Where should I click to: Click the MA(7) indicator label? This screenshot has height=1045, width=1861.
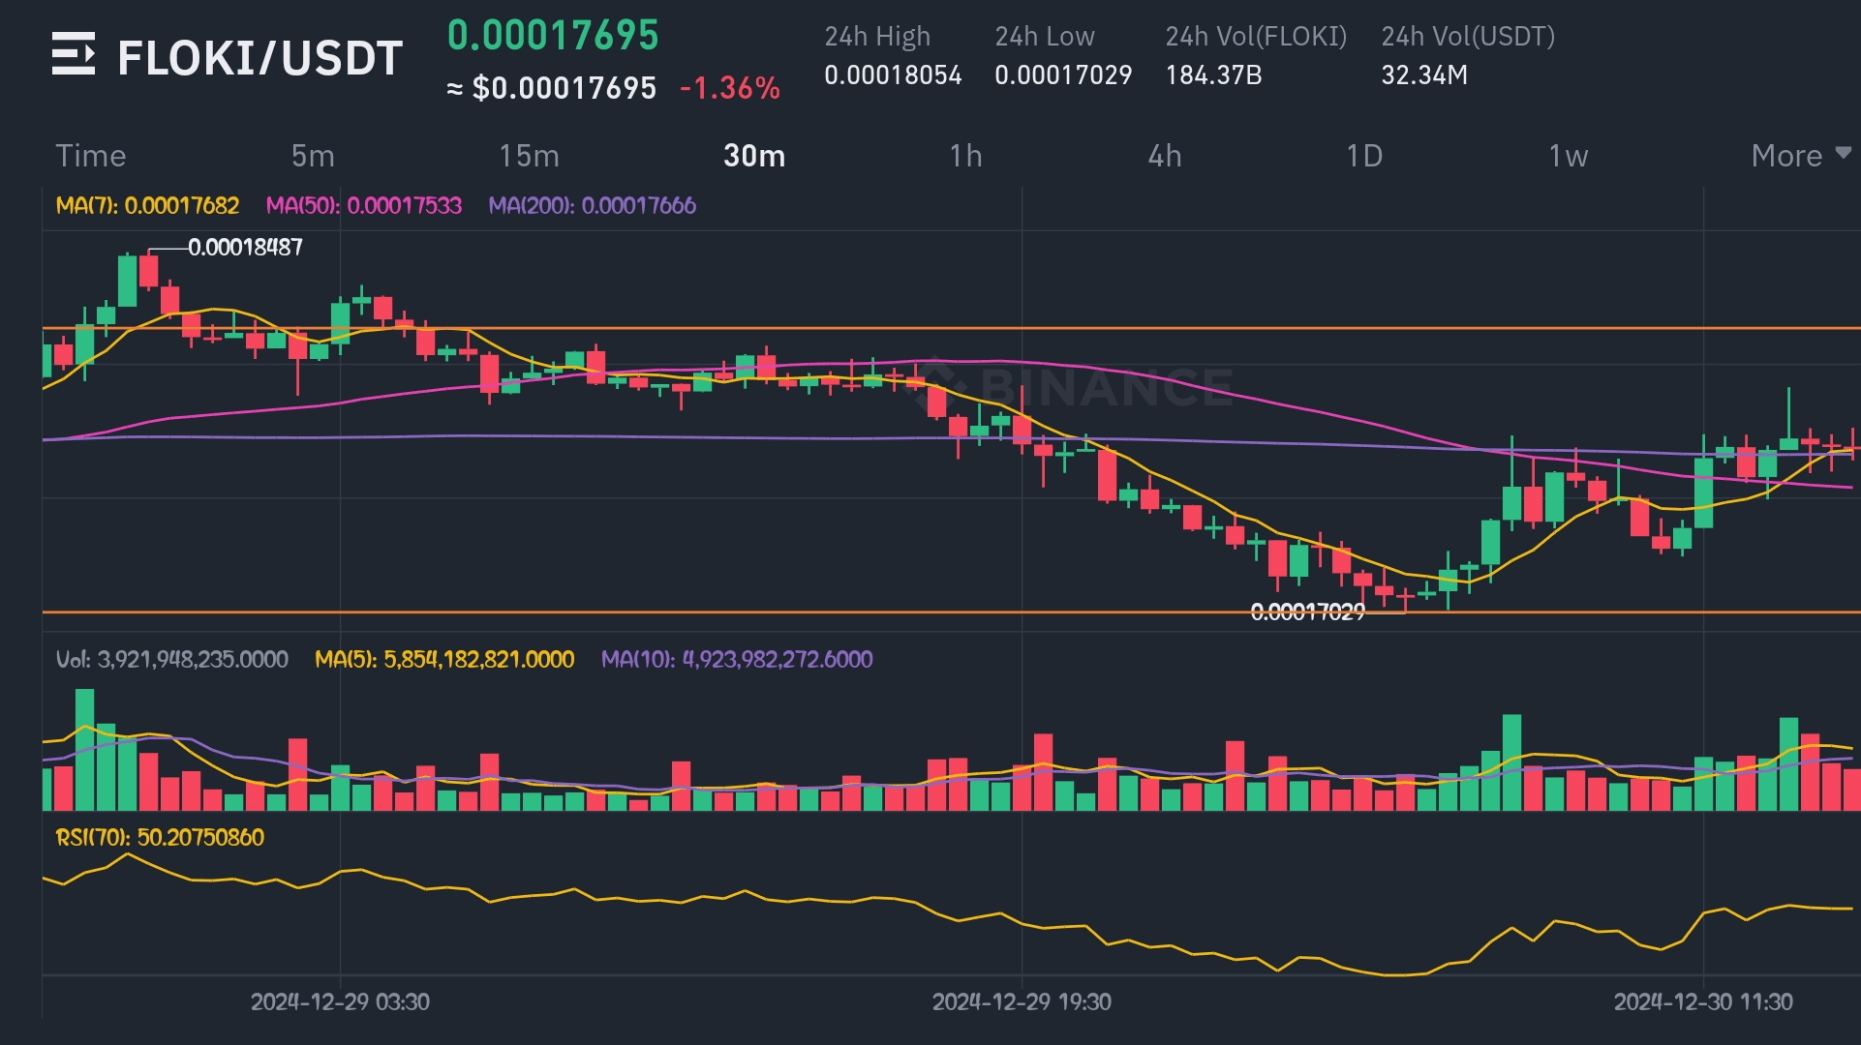[147, 205]
